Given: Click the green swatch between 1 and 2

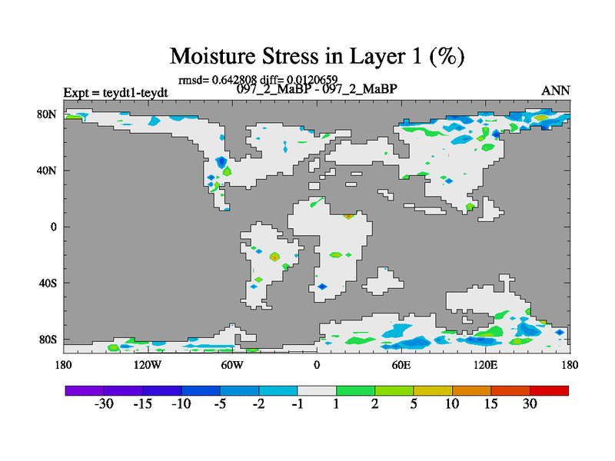Looking at the screenshot, I should pyautogui.click(x=355, y=390).
